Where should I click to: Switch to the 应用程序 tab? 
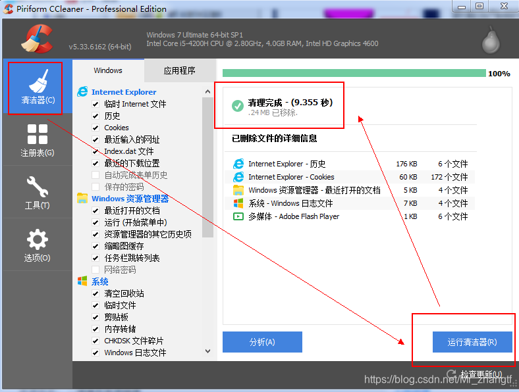(x=180, y=70)
